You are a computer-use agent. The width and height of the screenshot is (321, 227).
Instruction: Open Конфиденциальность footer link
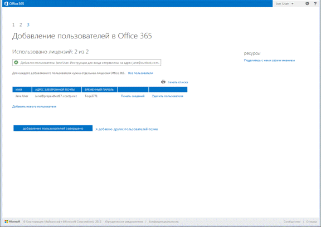pyautogui.click(x=164, y=221)
